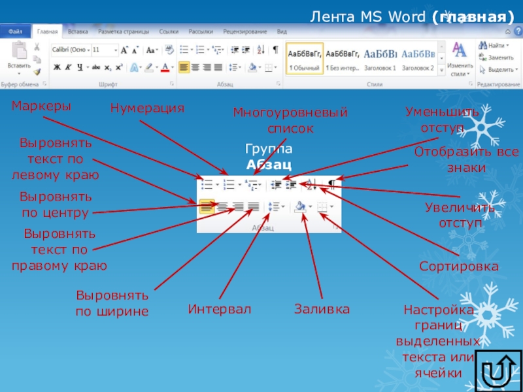Click Increase Indent icon in the full ribbon
Image resolution: width=523 pixels, height=392 pixels.
pyautogui.click(x=246, y=50)
